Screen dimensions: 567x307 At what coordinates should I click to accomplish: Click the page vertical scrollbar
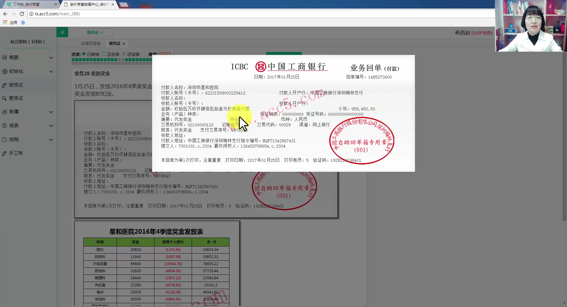click(564, 136)
